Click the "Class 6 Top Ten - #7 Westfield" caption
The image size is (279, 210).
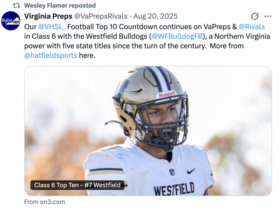point(77,185)
